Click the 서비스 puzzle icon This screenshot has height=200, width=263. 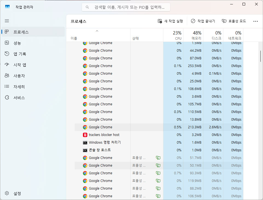coord(7,97)
